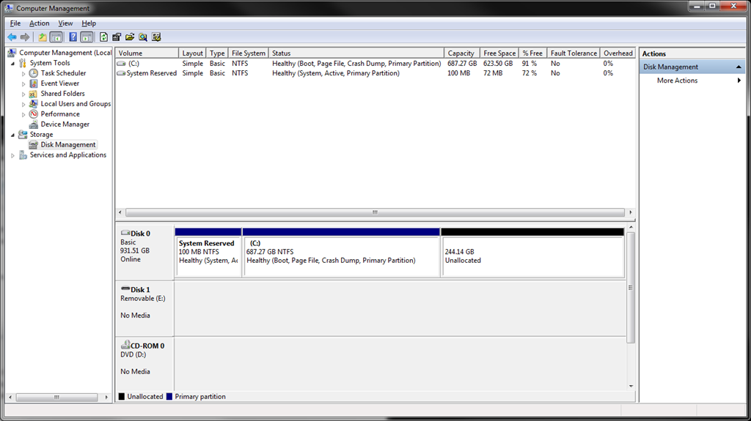Click the disk view scroll up arrow
The width and height of the screenshot is (751, 421).
(x=631, y=227)
